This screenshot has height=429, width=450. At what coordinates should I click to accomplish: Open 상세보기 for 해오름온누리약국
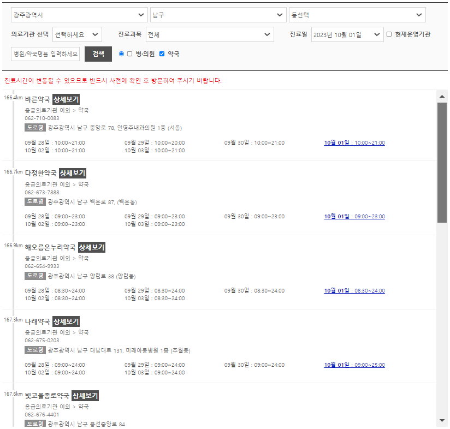(92, 247)
